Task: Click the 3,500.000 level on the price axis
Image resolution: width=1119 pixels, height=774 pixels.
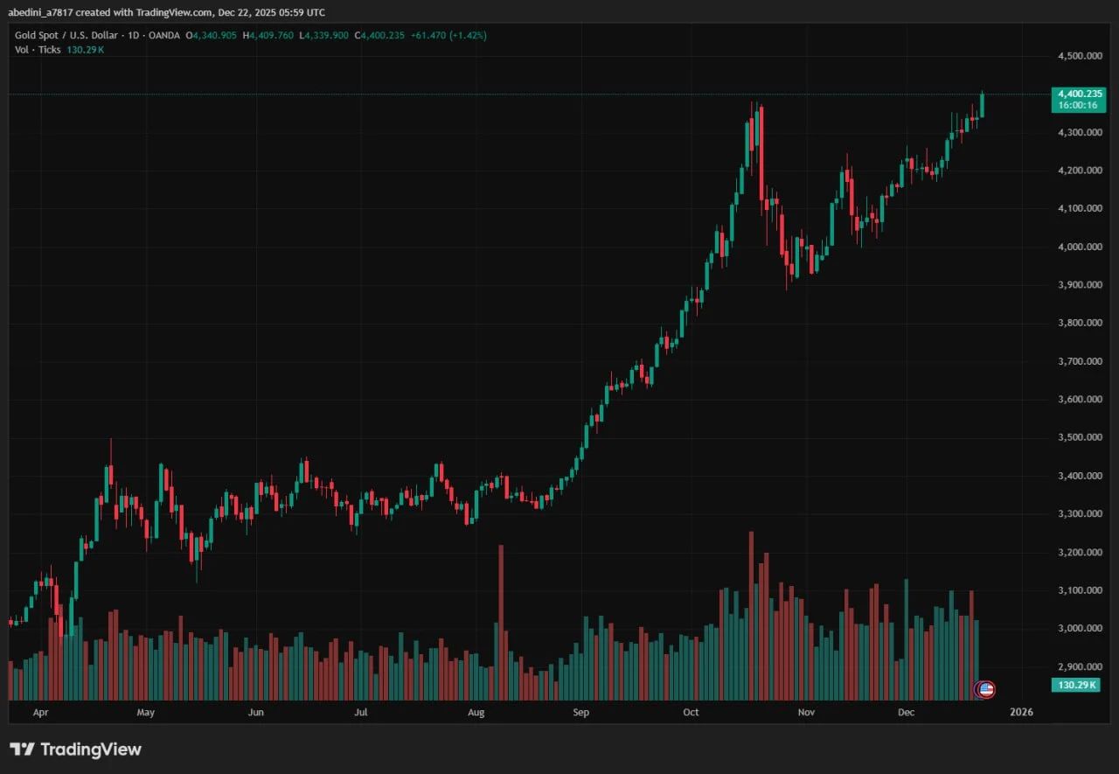Action: tap(1080, 437)
